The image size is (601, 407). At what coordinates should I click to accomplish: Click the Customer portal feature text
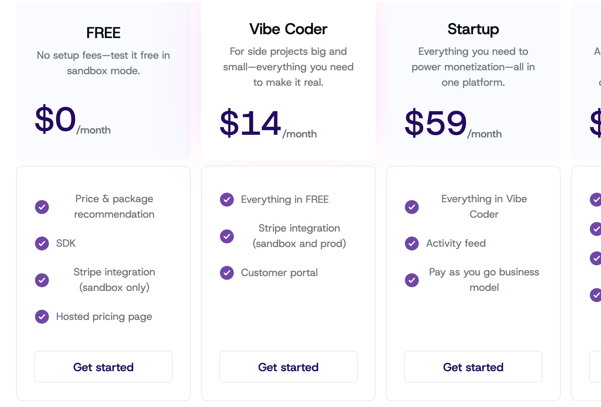[x=279, y=273]
